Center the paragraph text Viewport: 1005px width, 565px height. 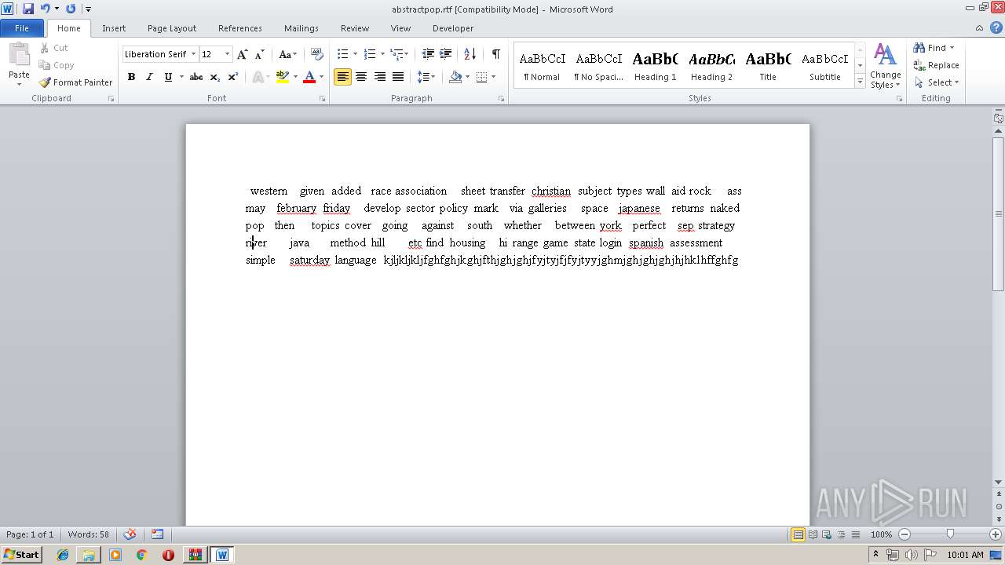361,77
